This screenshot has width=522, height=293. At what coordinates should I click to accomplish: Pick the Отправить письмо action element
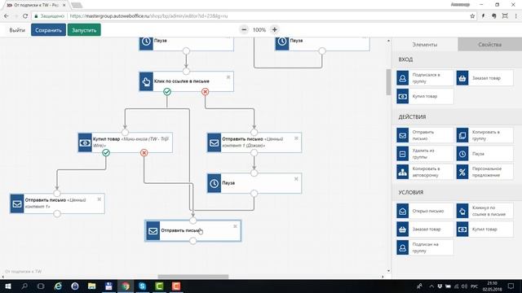(x=425, y=135)
